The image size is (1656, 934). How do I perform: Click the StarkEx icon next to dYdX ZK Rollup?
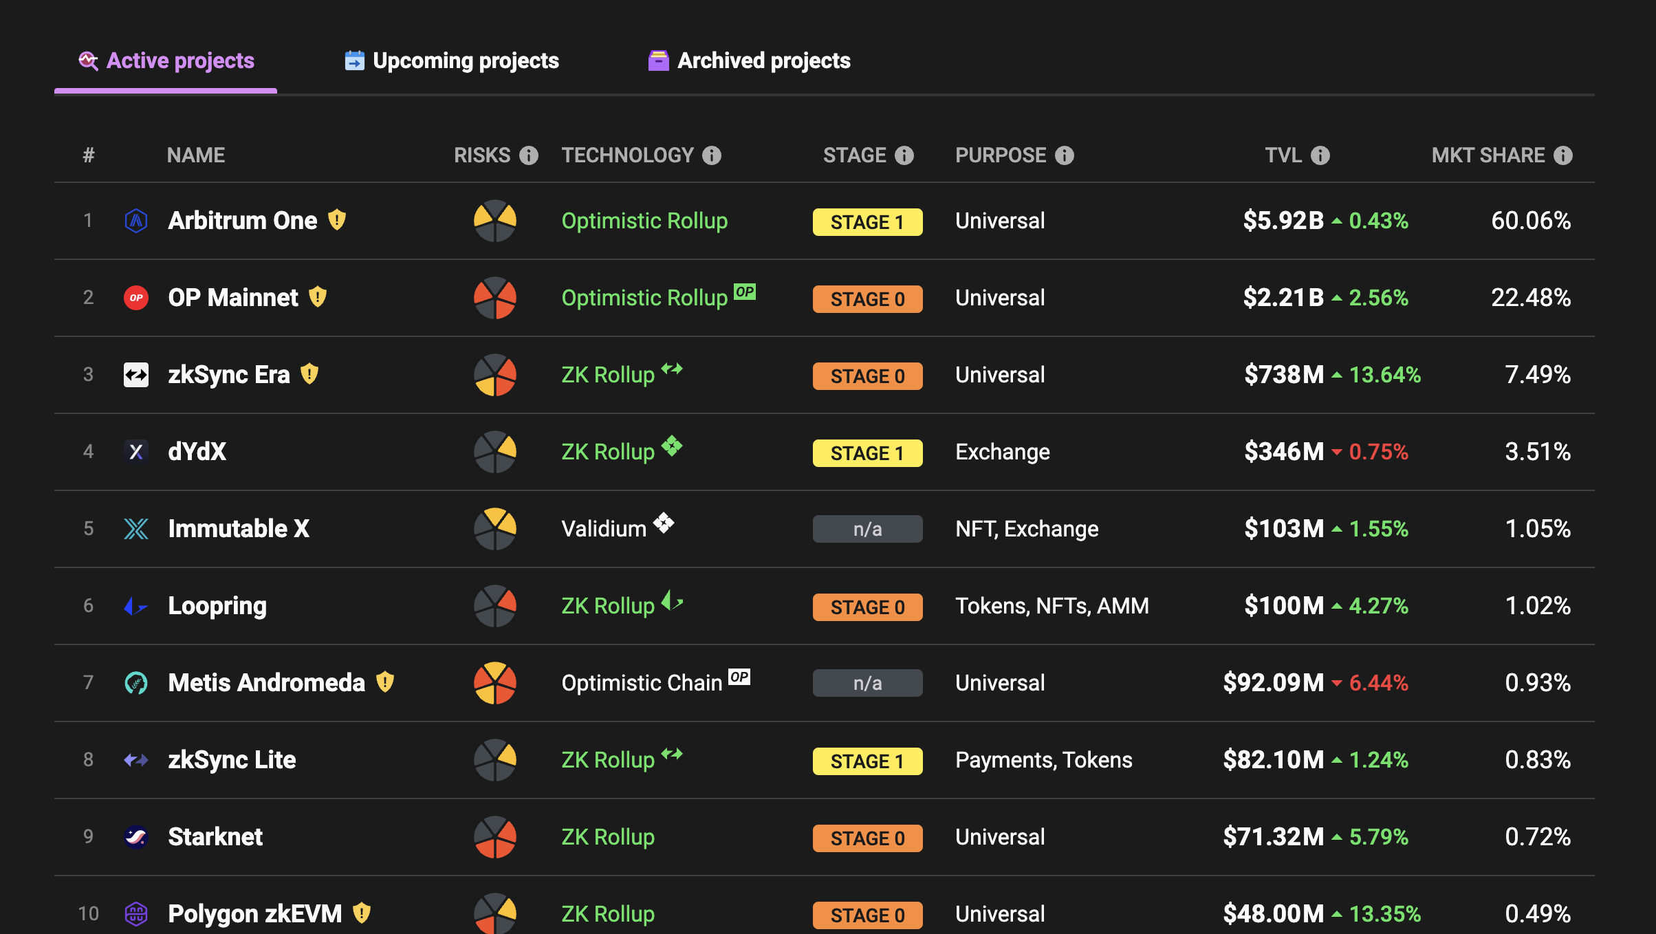[x=672, y=446]
